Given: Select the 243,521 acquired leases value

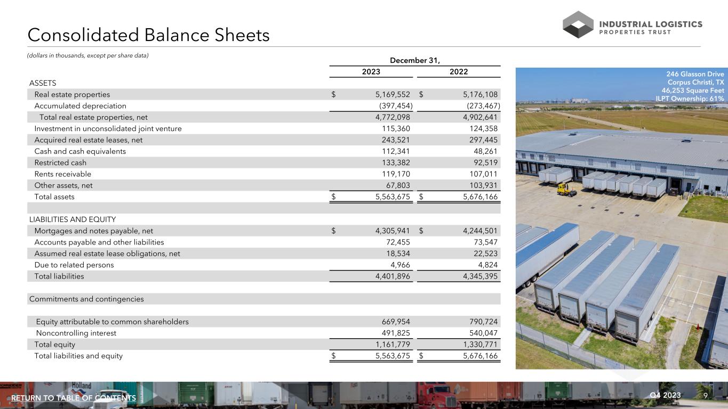Looking at the screenshot, I should coord(396,140).
